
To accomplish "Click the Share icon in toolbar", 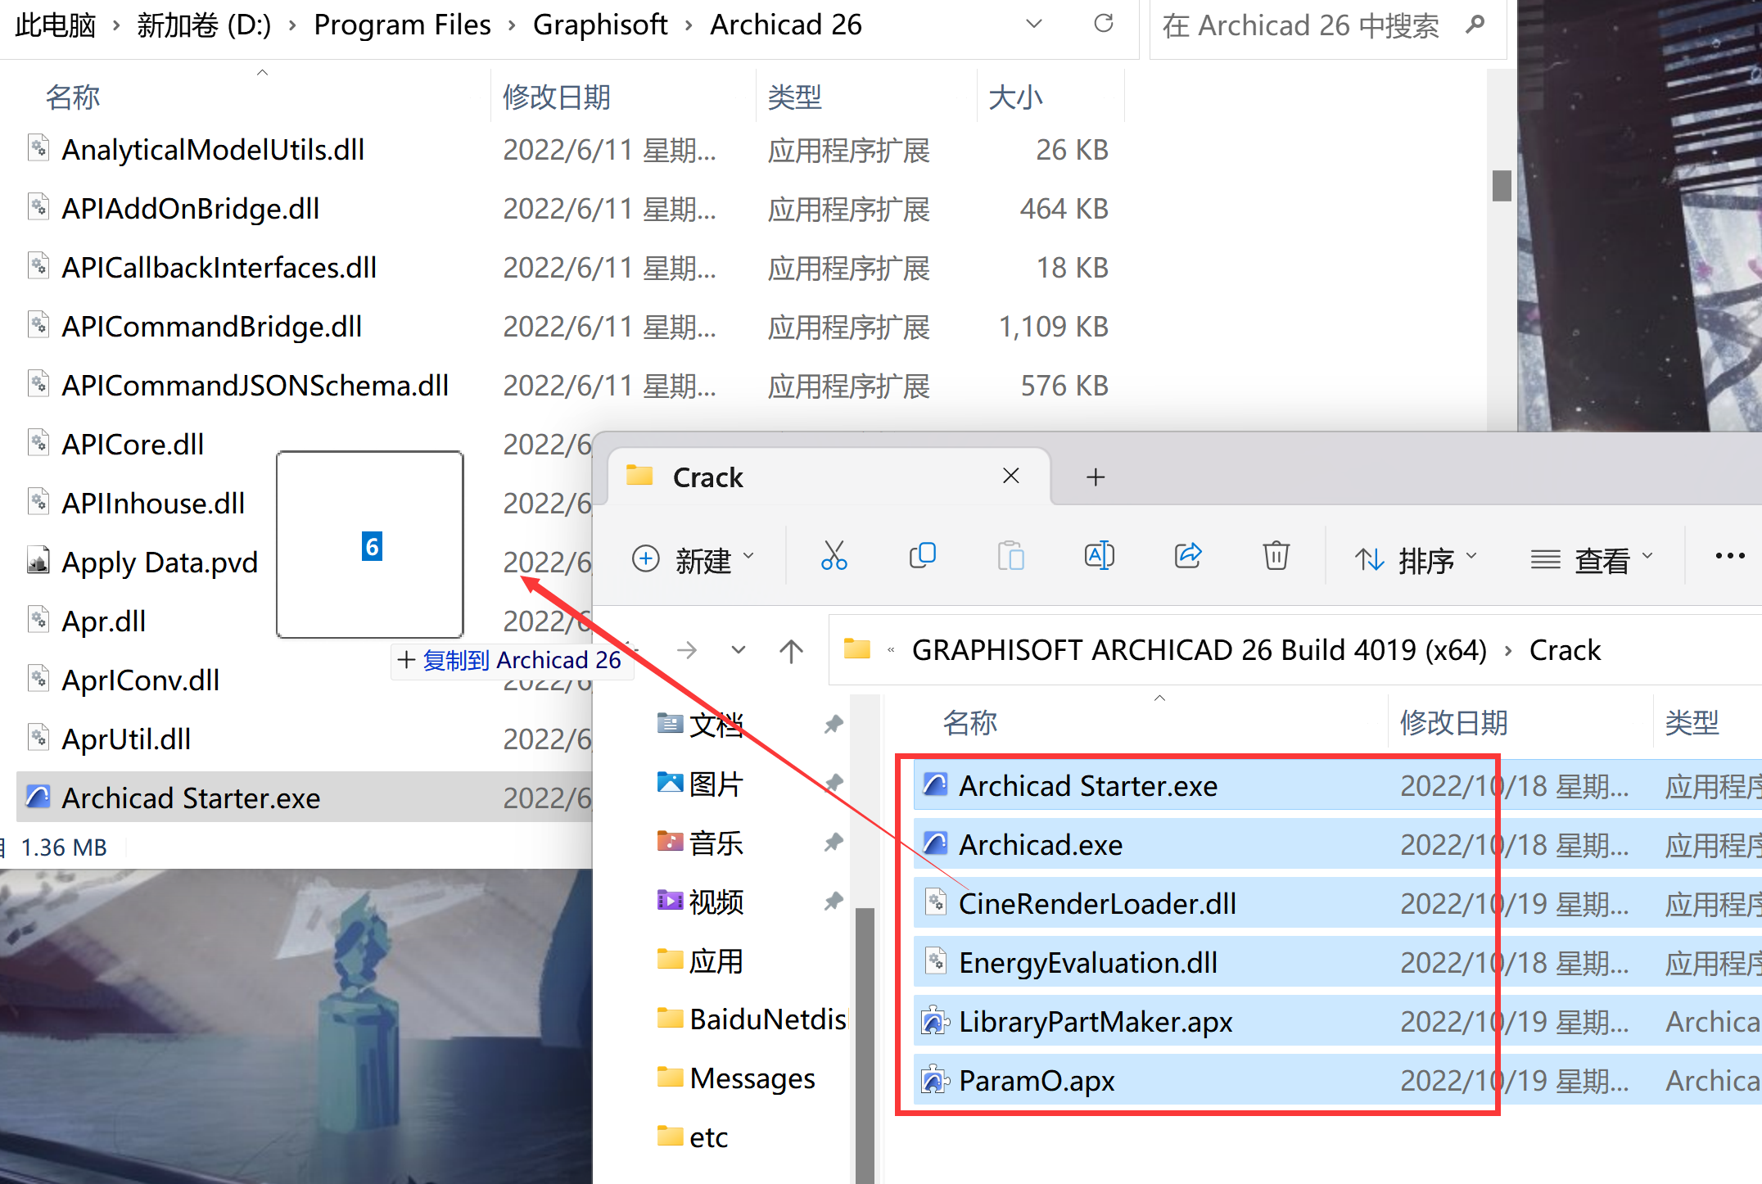I will (1187, 556).
